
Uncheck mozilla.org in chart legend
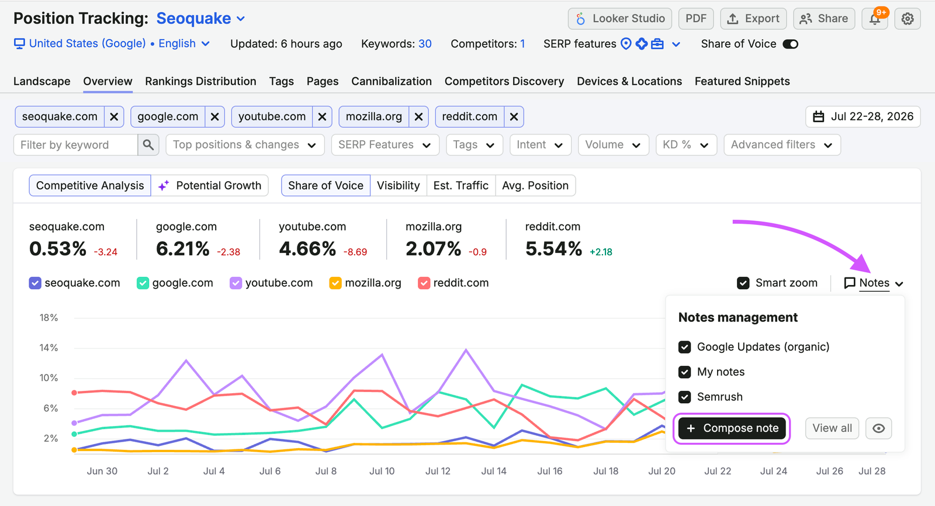335,283
